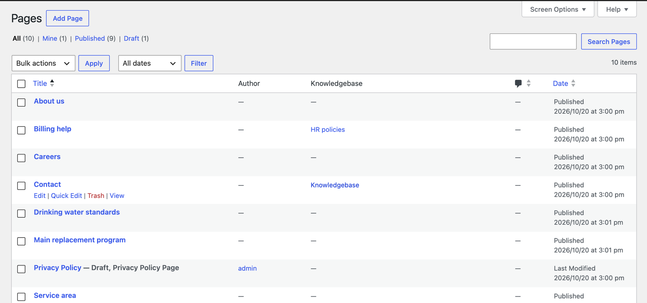Screen dimensions: 647x303
Task: Open the Contact page title link
Action: 47,185
